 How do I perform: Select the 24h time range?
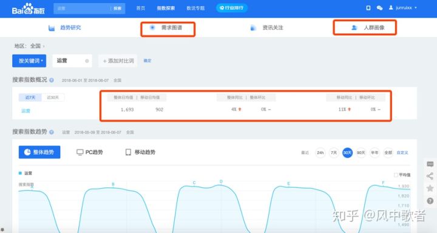(320, 153)
